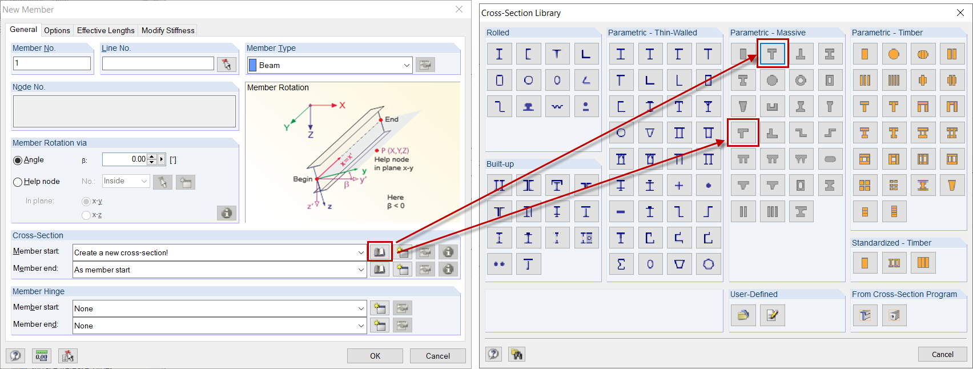Select Timber circular section icon

894,54
